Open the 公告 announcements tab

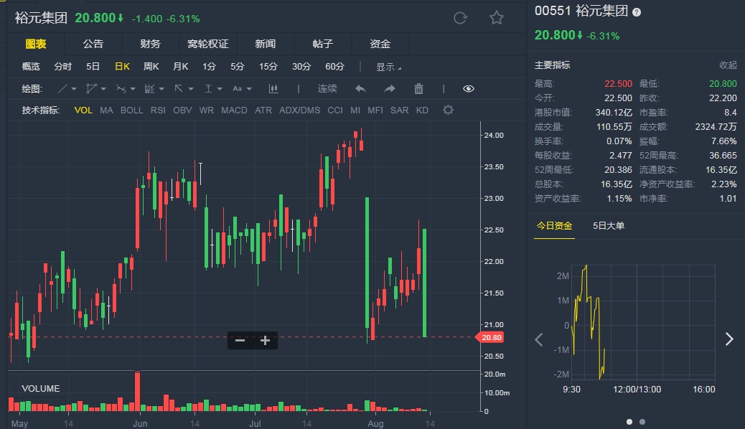click(x=93, y=44)
